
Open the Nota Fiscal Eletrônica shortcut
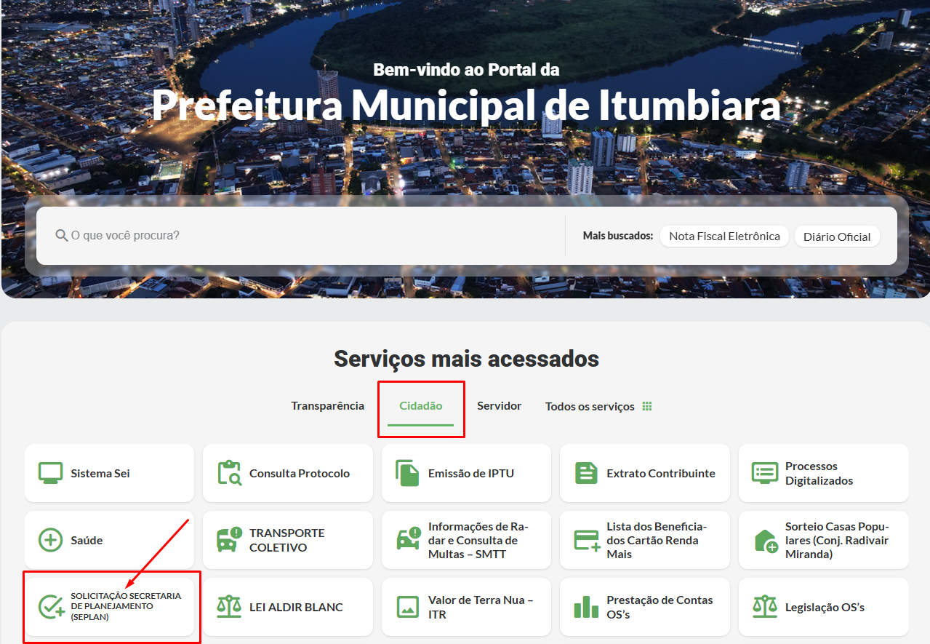(723, 236)
